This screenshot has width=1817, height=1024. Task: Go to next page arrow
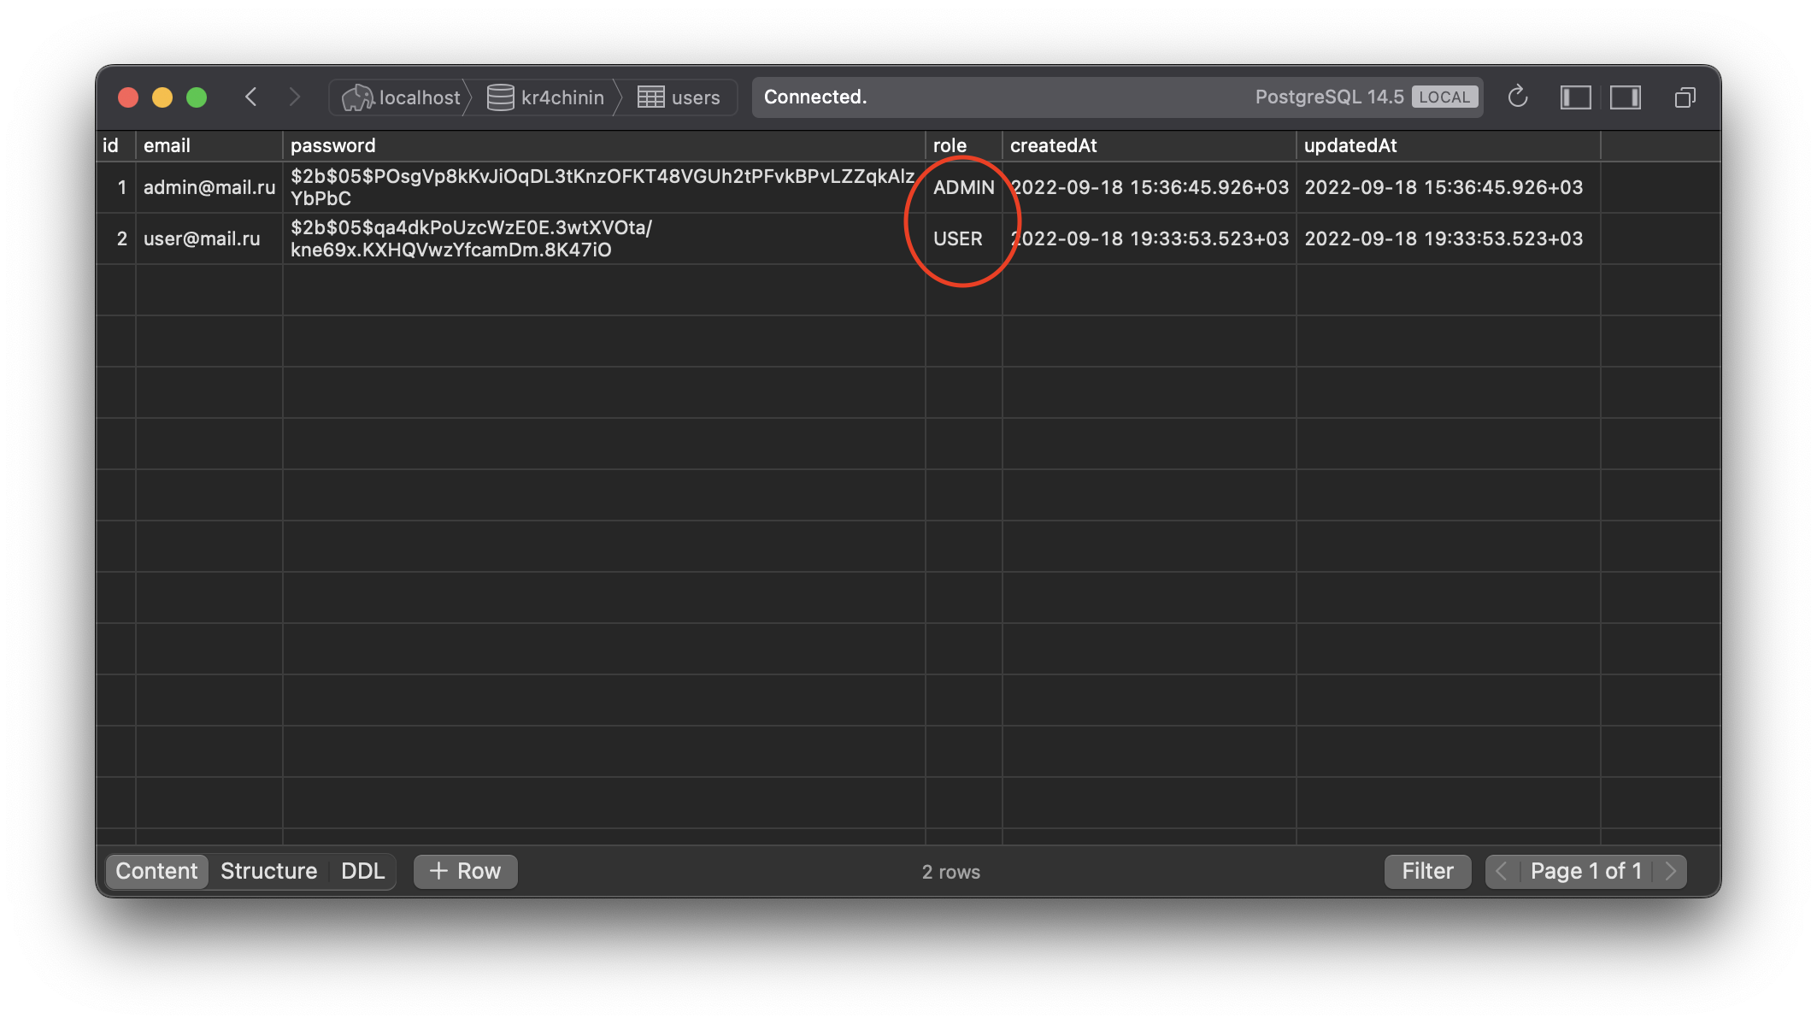click(x=1670, y=871)
